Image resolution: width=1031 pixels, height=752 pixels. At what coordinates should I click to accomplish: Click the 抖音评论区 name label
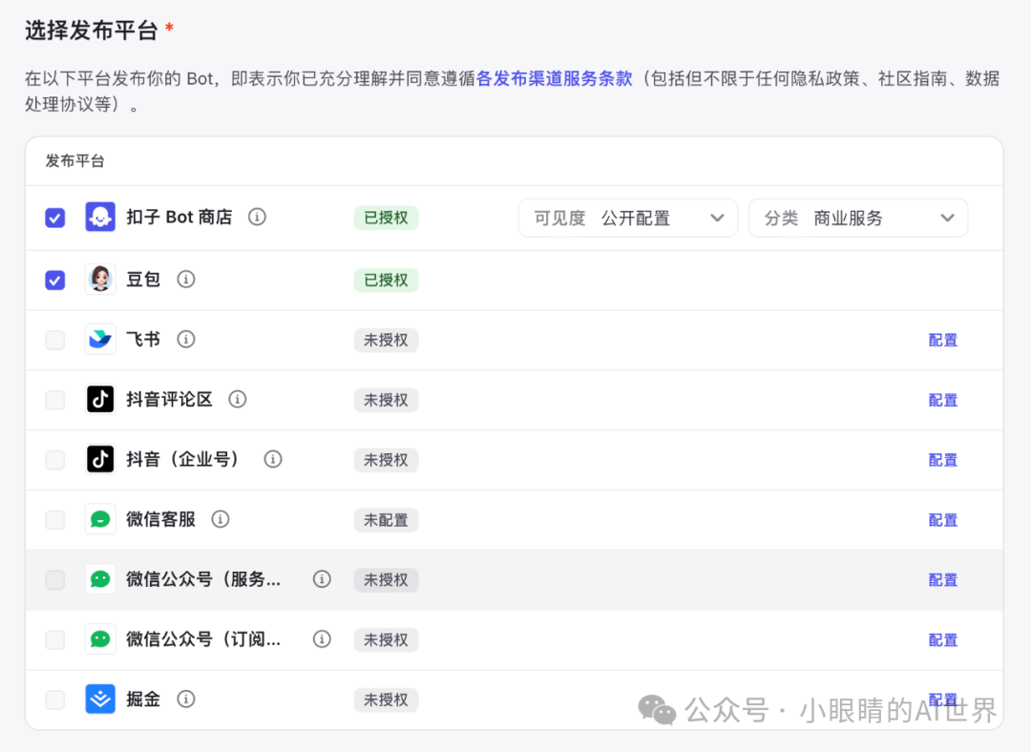pos(169,399)
